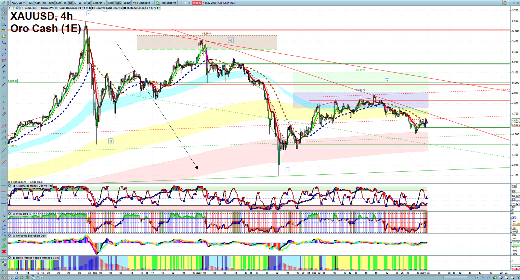Click the 4.367,9 green price level label
The image size is (520, 280).
pyautogui.click(x=12, y=146)
